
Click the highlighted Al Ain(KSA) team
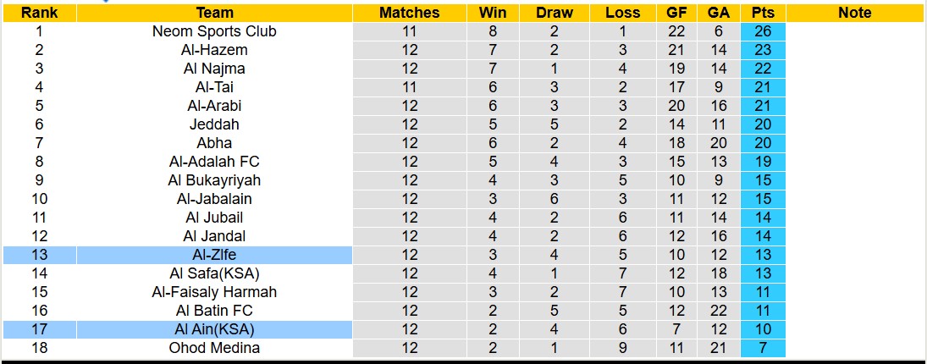point(214,329)
